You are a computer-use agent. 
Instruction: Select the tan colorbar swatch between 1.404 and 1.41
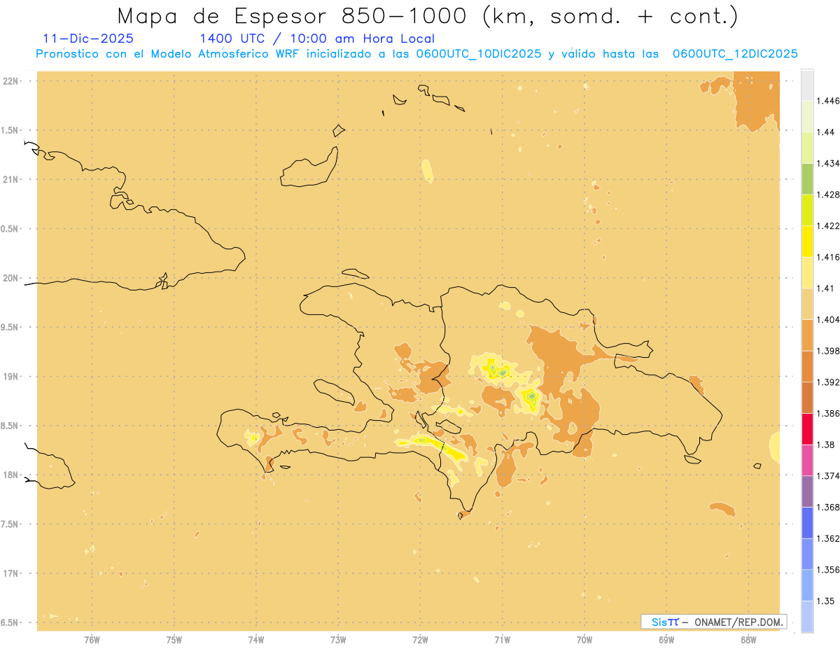[x=807, y=304]
